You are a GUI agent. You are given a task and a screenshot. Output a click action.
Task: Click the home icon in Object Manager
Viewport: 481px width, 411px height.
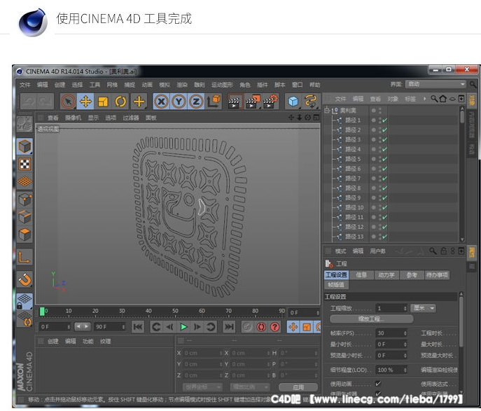[x=442, y=99]
